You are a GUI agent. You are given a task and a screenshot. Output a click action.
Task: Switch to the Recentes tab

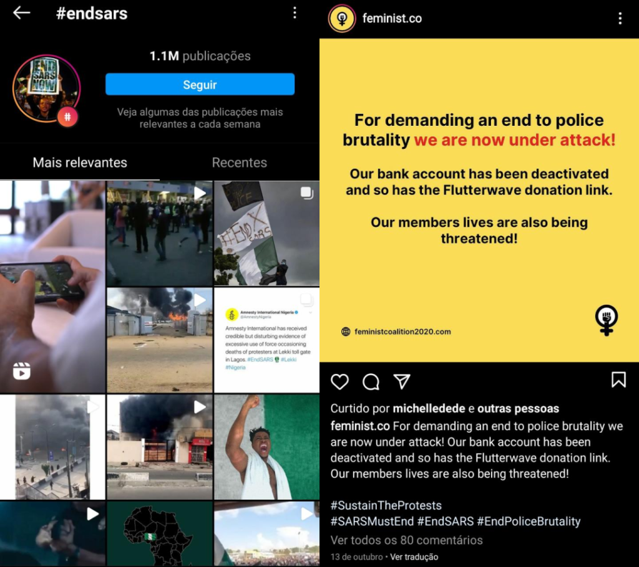click(239, 163)
